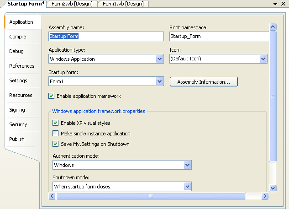Click the Assembly Information button
The height and width of the screenshot is (209, 289).
[x=204, y=82]
